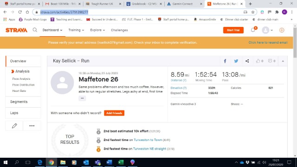Give kudos with the thumbs-up icon
This screenshot has width=297, height=167.
coord(258,61)
